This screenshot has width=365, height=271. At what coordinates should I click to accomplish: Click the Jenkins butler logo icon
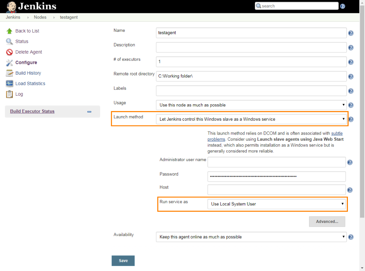11,7
